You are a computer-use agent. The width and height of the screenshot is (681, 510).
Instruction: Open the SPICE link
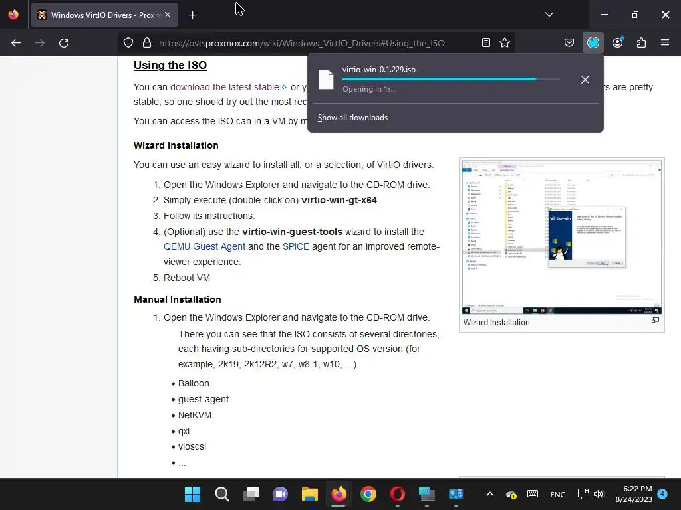[x=296, y=246]
